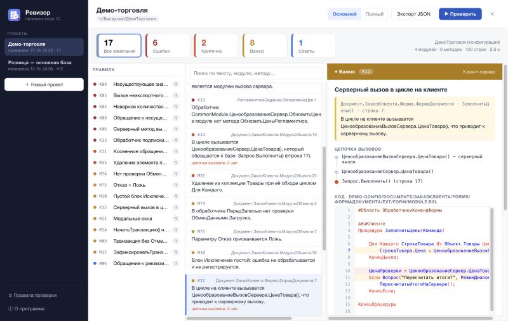Open Правила проверки link
This screenshot has height=321, width=508.
point(32,296)
